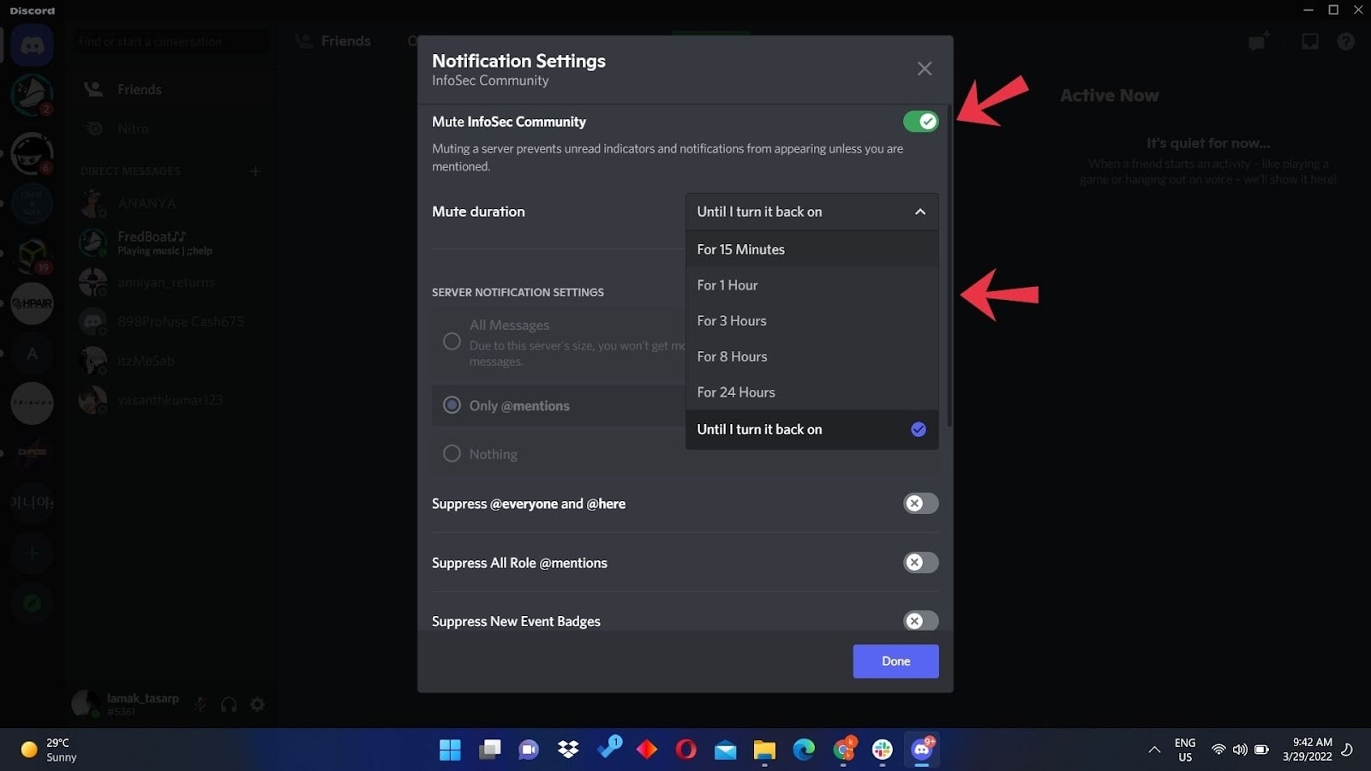Launch Opera browser from taskbar
This screenshot has width=1371, height=771.
(x=685, y=750)
